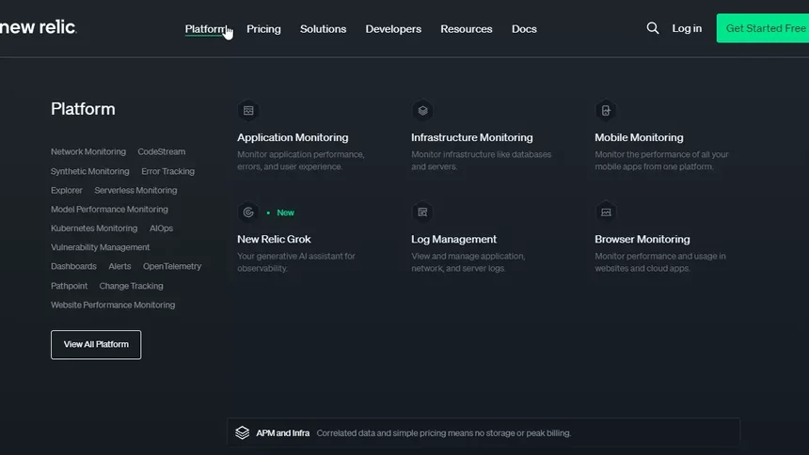Viewport: 809px width, 455px height.
Task: Click the Log in link
Action: 687,28
